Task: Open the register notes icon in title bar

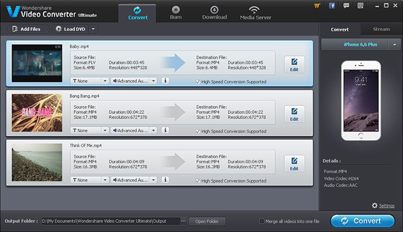Action: tap(360, 6)
